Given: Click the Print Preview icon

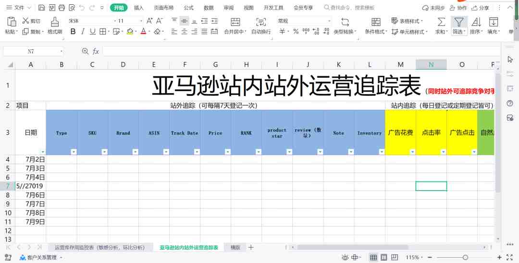Looking at the screenshot, I should point(72,8).
